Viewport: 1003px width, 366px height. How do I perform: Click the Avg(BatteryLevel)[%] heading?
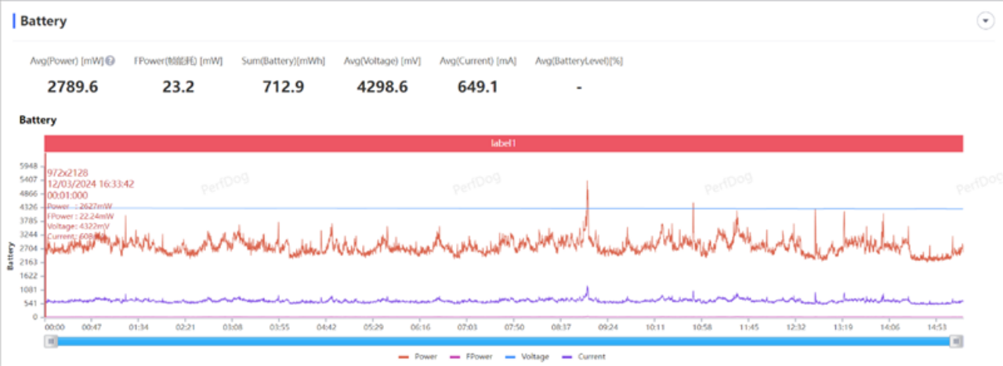click(x=579, y=61)
